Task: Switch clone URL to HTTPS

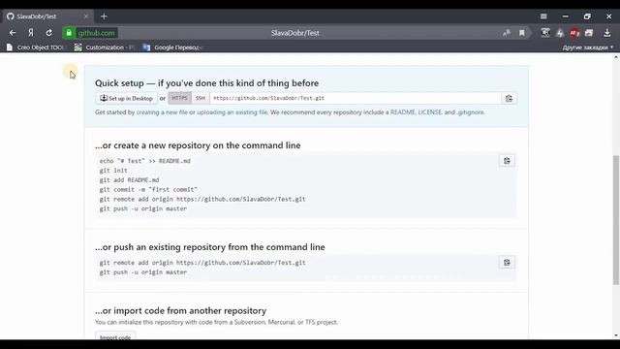Action: click(x=179, y=98)
